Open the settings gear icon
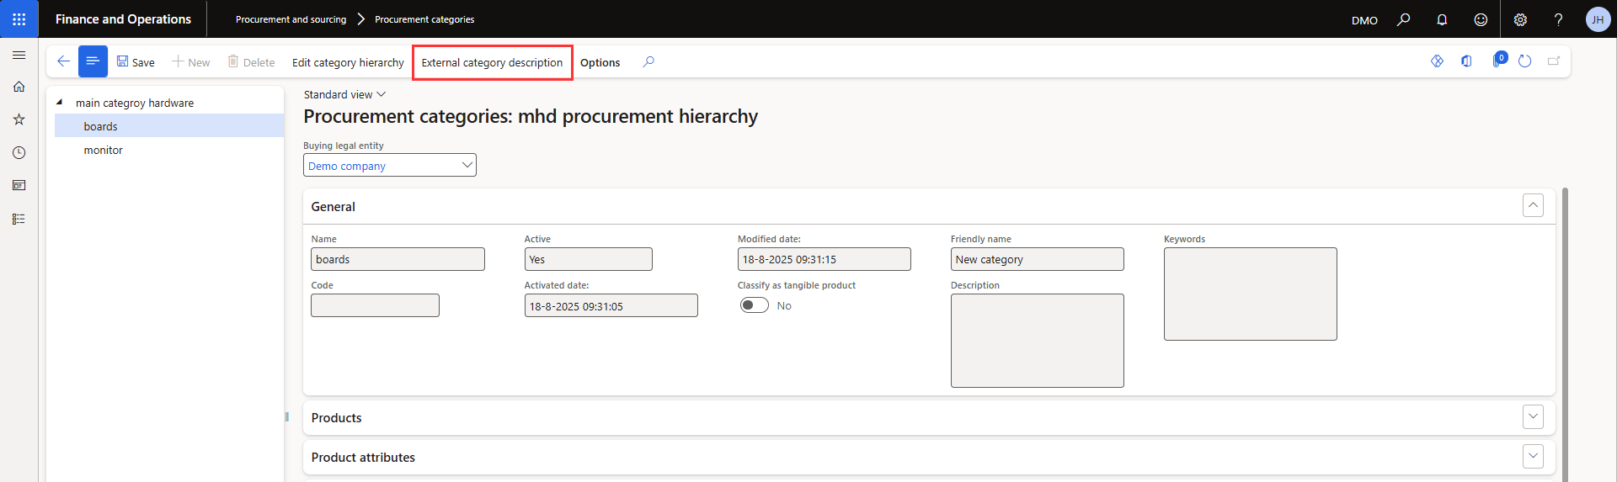The image size is (1617, 482). click(x=1520, y=19)
